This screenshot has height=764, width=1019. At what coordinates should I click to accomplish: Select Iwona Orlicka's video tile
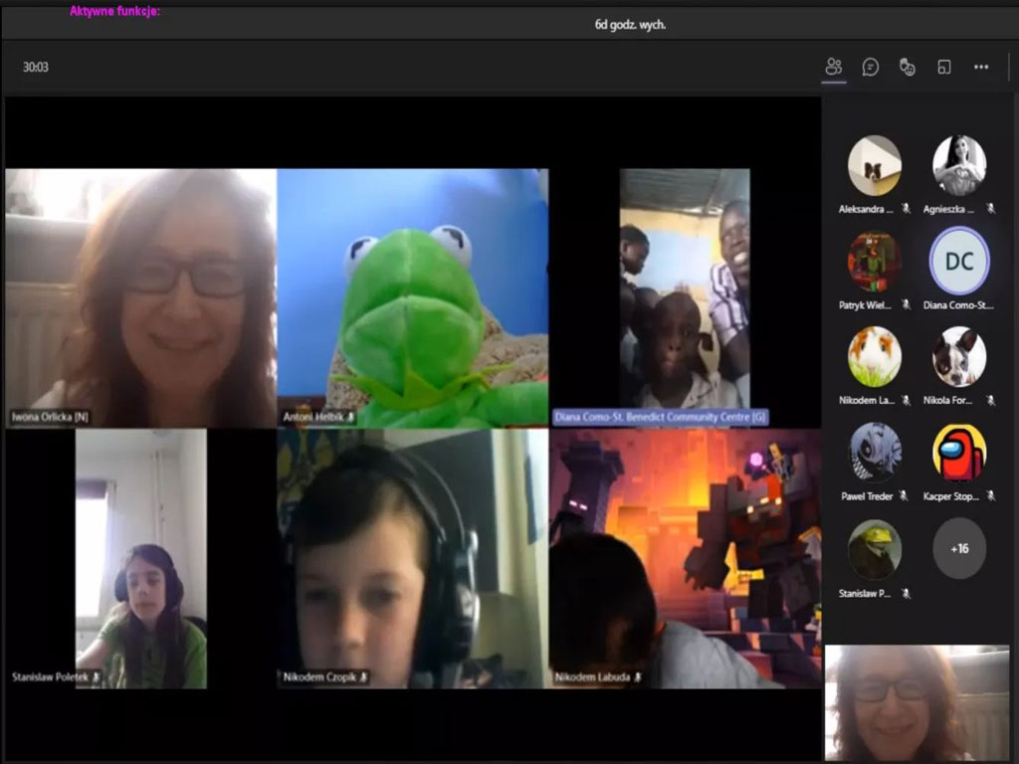[140, 296]
